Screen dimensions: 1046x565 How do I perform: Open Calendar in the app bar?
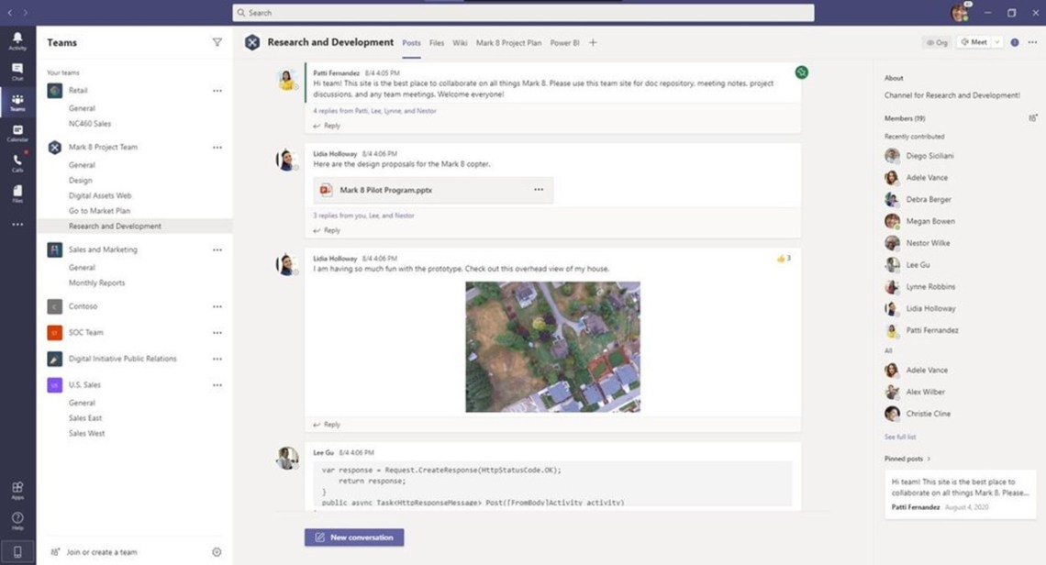17,132
